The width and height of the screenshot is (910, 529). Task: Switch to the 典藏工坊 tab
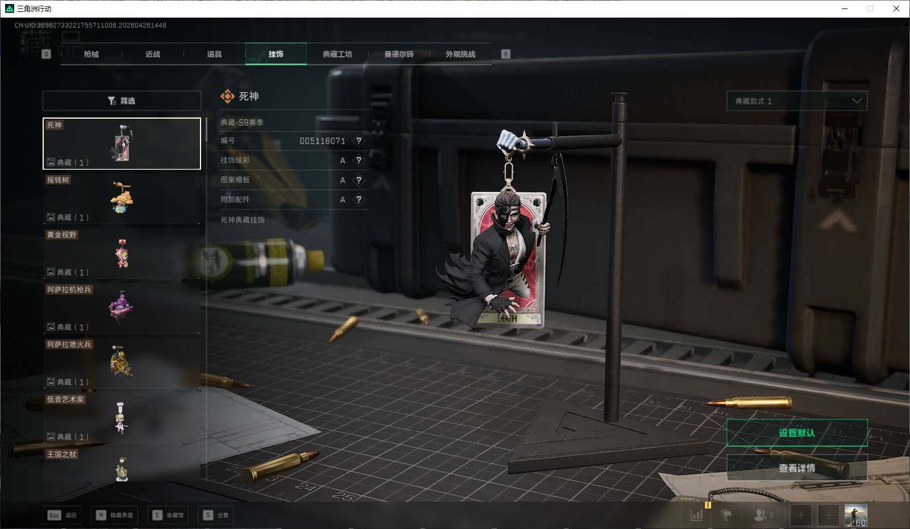click(337, 54)
